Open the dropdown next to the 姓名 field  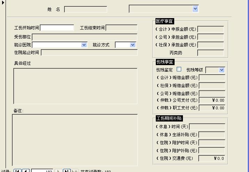click(195, 9)
